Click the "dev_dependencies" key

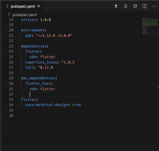click(38, 78)
